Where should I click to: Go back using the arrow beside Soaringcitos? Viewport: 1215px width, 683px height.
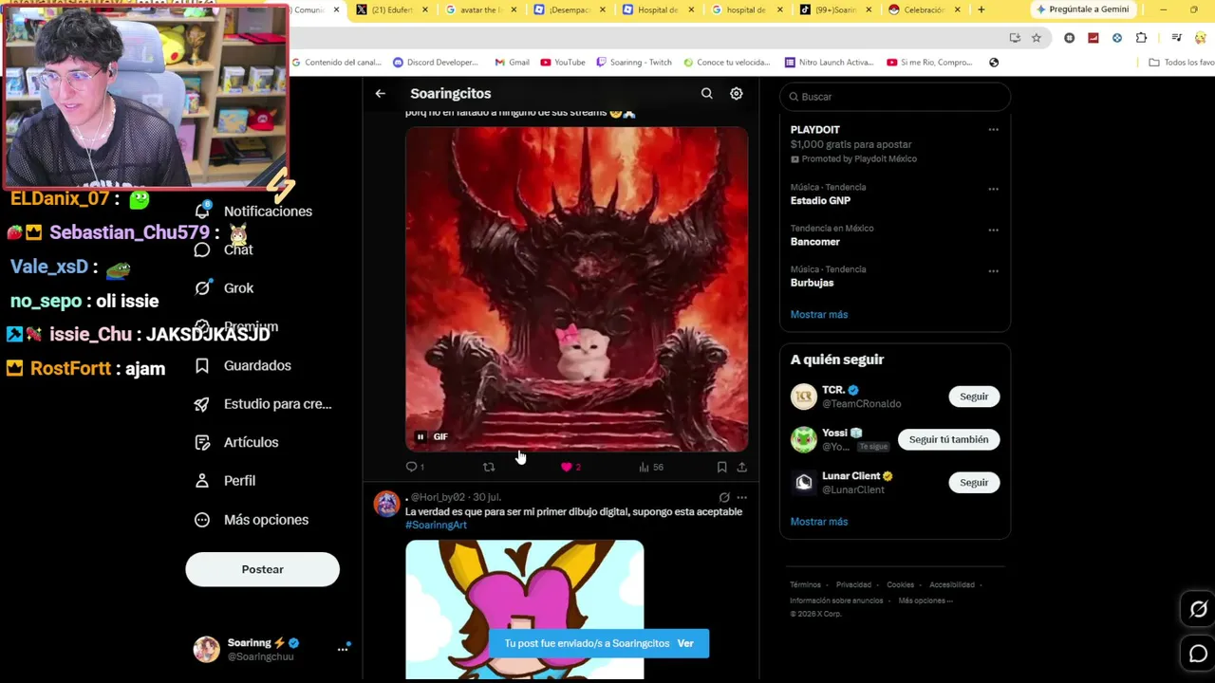pos(380,94)
